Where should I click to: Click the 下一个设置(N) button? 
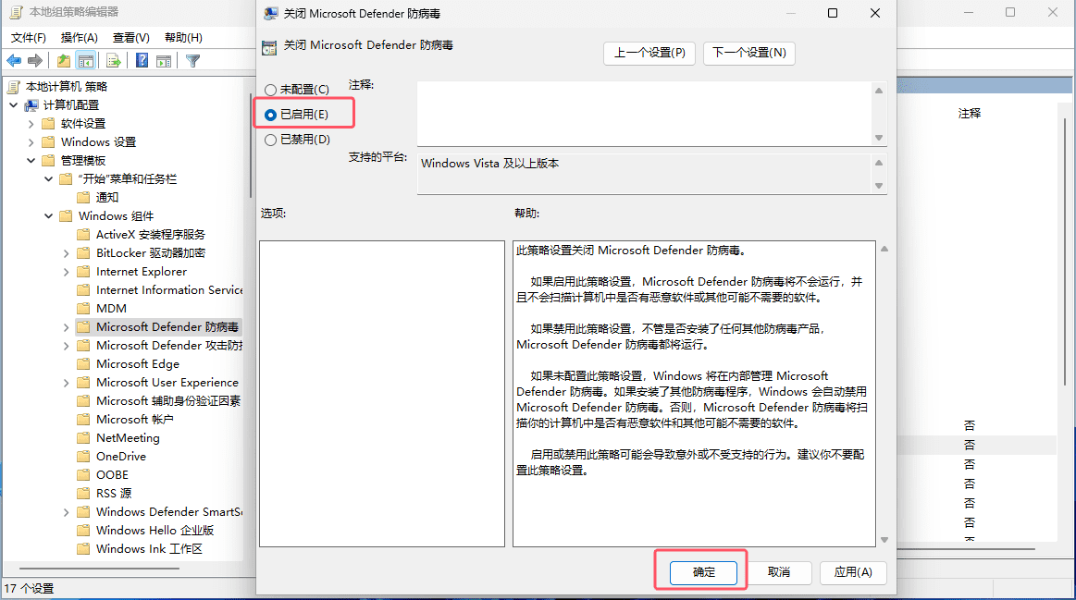click(x=749, y=53)
